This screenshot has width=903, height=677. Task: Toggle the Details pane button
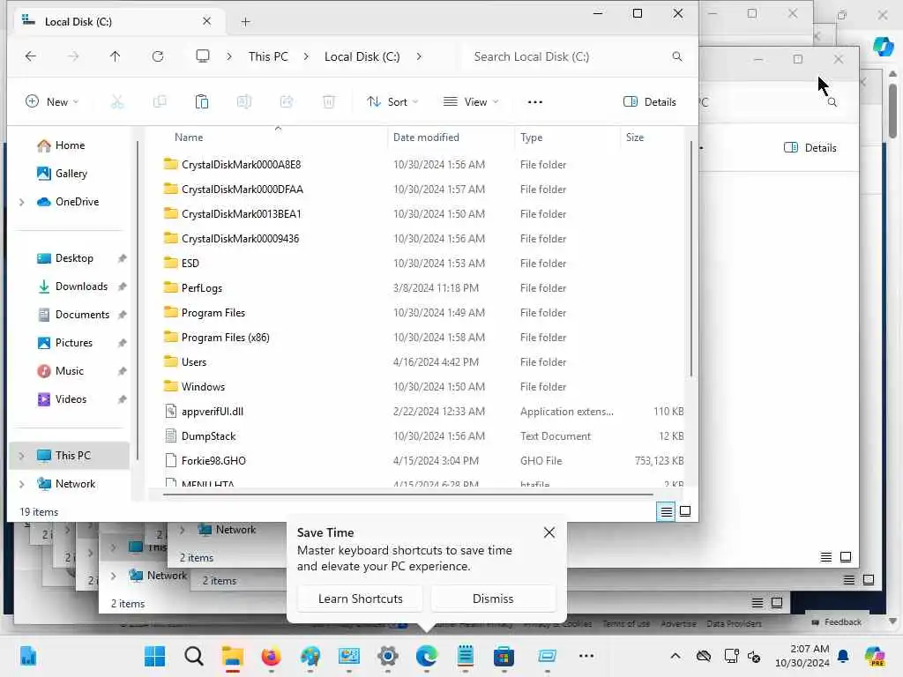click(x=650, y=102)
